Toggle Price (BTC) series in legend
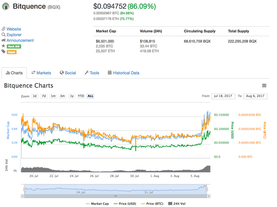 [x=152, y=204]
